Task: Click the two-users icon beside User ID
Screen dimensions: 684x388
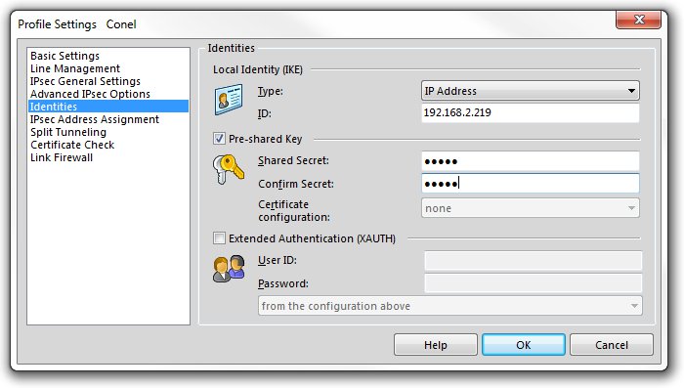Action: pos(229,269)
